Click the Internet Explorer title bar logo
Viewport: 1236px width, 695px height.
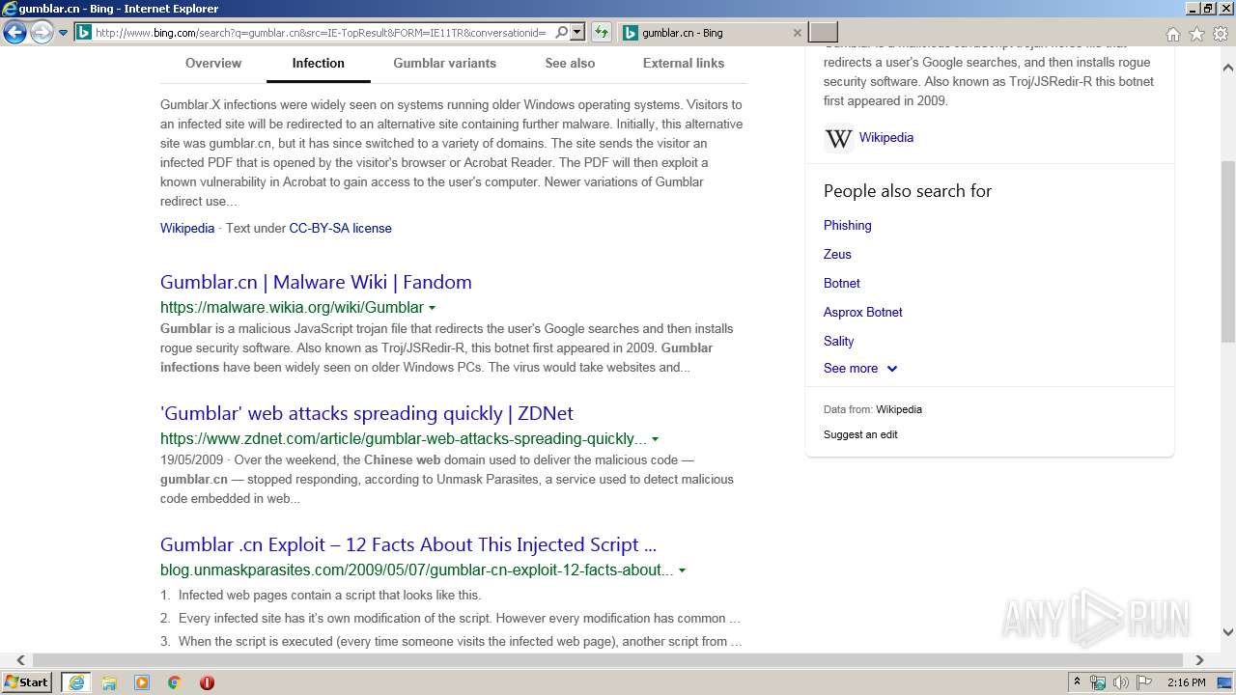point(10,9)
